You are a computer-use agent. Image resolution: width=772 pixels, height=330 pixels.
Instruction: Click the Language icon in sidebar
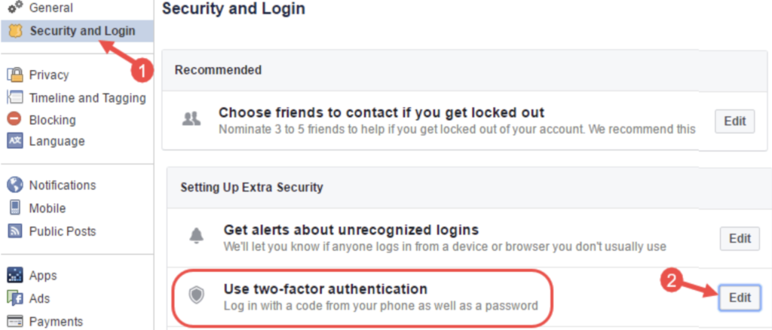click(15, 141)
